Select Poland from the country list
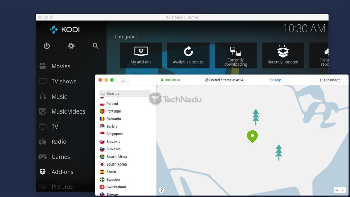The image size is (350, 197). [x=112, y=104]
